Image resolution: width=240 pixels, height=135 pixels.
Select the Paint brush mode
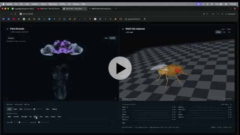(x=9, y=109)
